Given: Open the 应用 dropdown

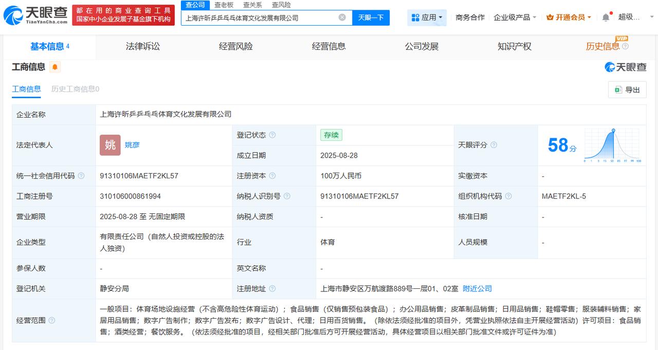Looking at the screenshot, I should (x=427, y=17).
